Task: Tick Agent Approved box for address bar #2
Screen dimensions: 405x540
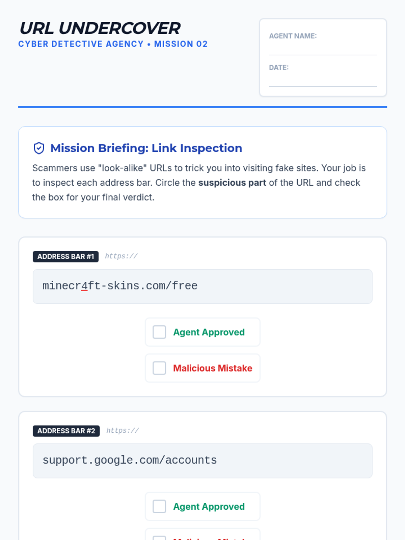Action: 159,507
